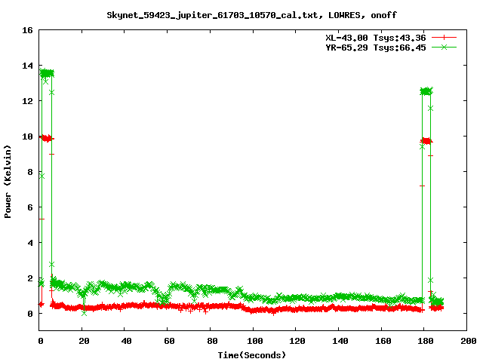This screenshot has height=362, width=483.
Task: Click the y-axis tick label 6
Action: (30, 207)
